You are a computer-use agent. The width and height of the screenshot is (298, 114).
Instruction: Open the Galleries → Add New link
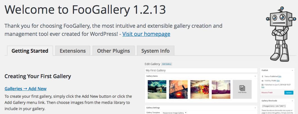pos(26,89)
